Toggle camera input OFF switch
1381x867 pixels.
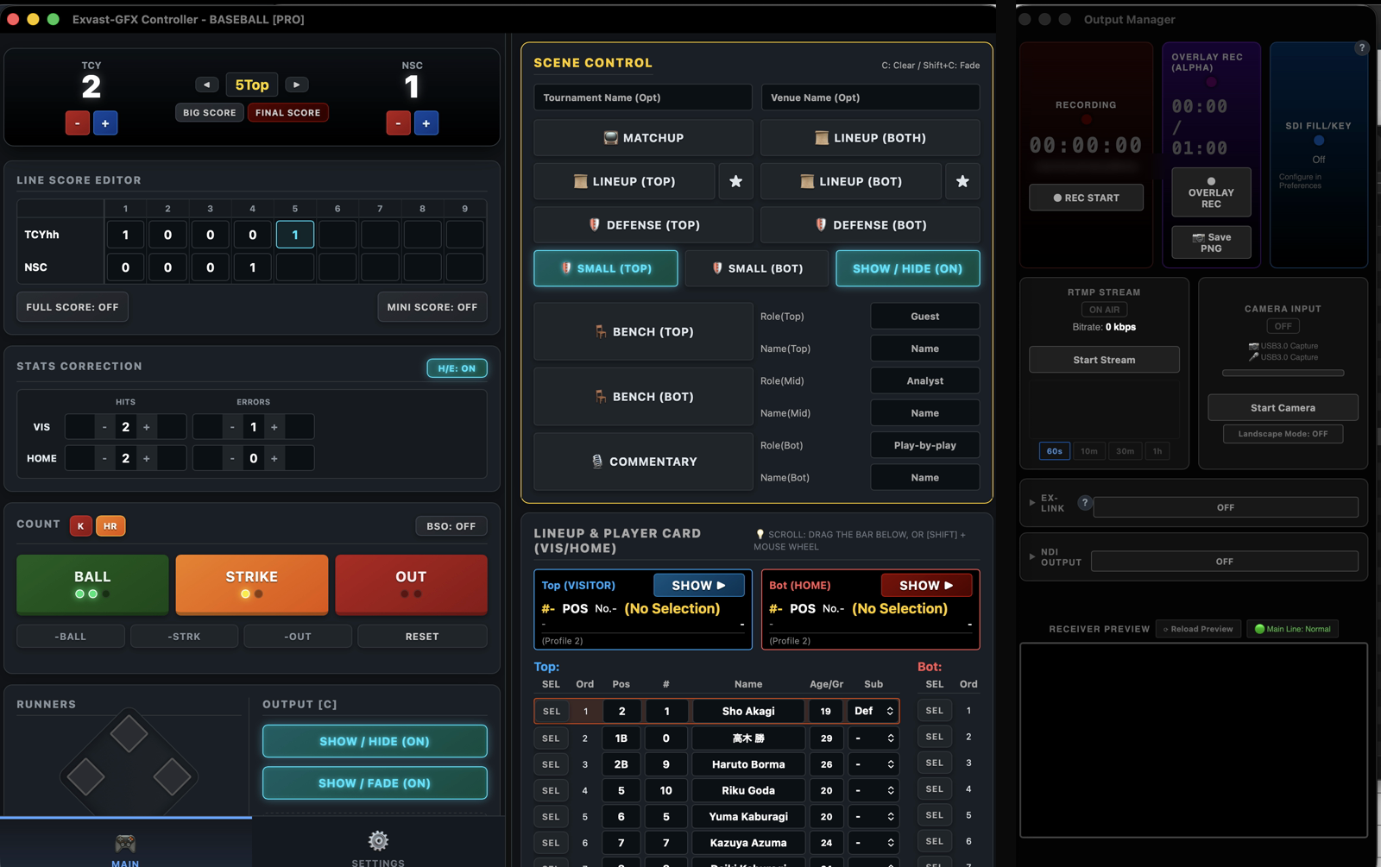click(x=1283, y=326)
